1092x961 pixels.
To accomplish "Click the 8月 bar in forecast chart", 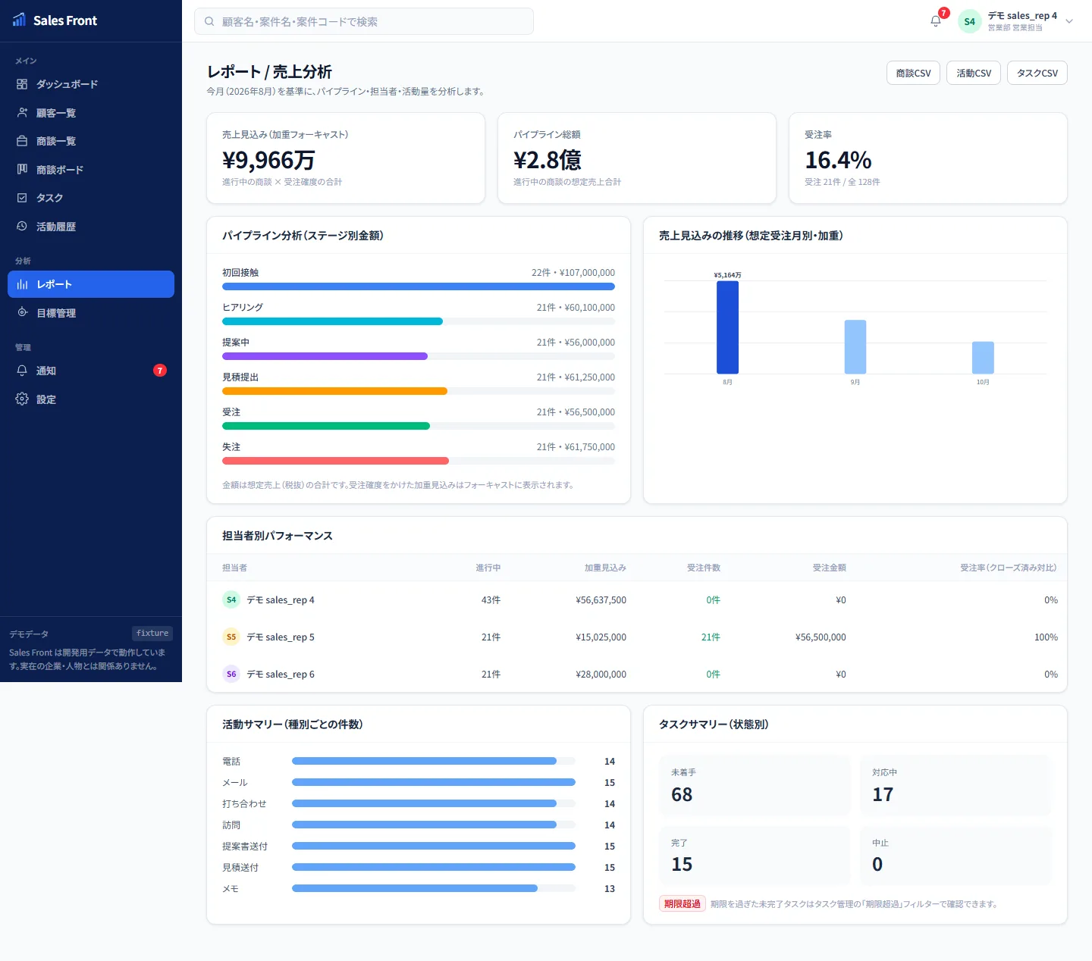I will [x=727, y=327].
